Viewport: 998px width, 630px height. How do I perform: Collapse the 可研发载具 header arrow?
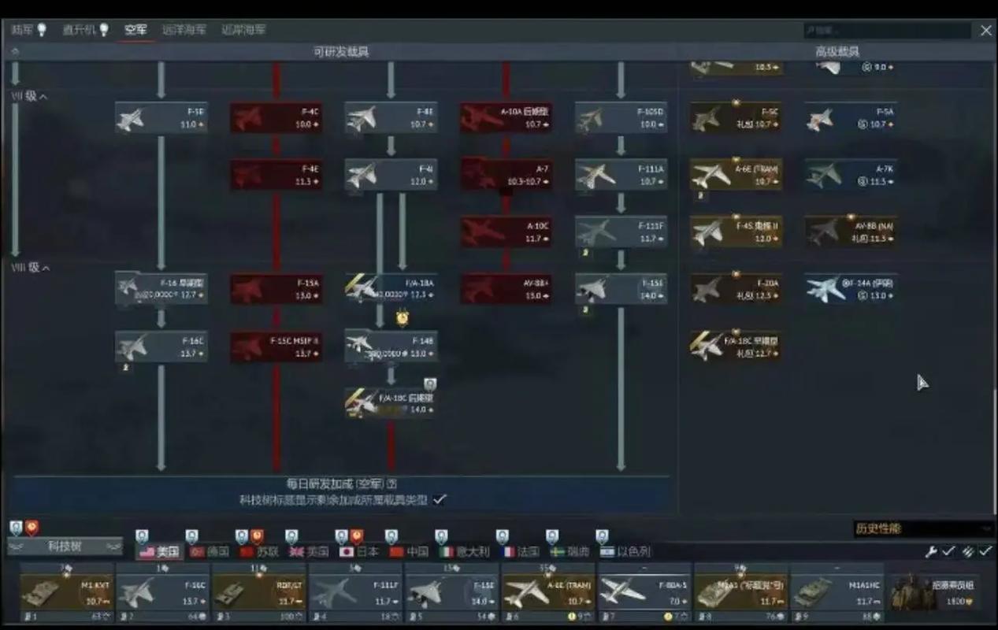click(x=14, y=52)
